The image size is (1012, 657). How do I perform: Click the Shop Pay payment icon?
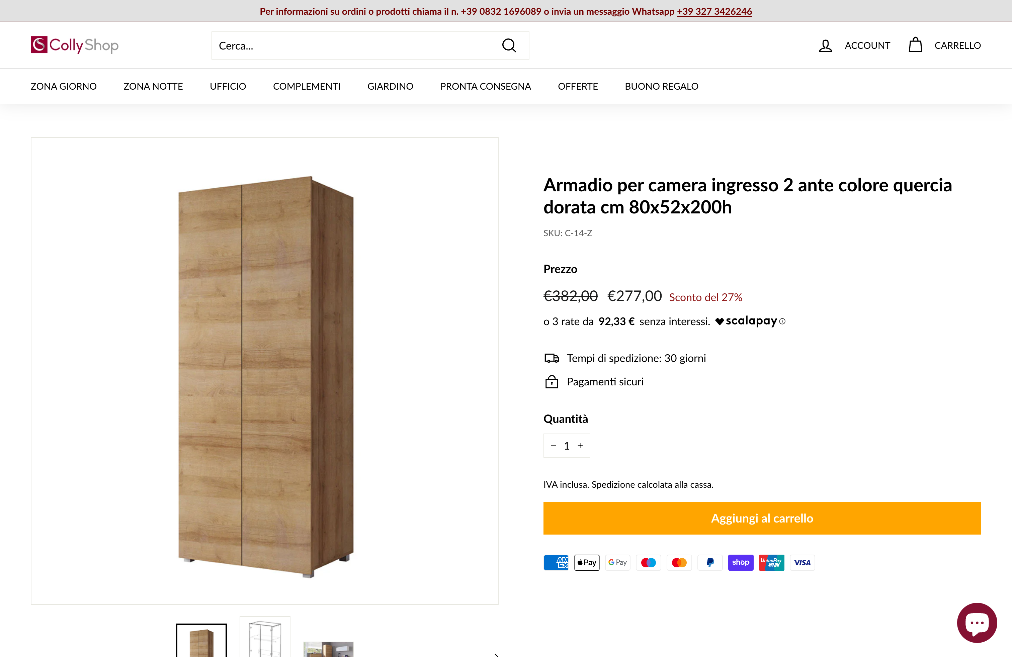click(x=740, y=562)
